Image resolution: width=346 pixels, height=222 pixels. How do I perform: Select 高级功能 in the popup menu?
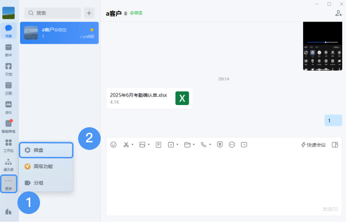tap(46, 166)
